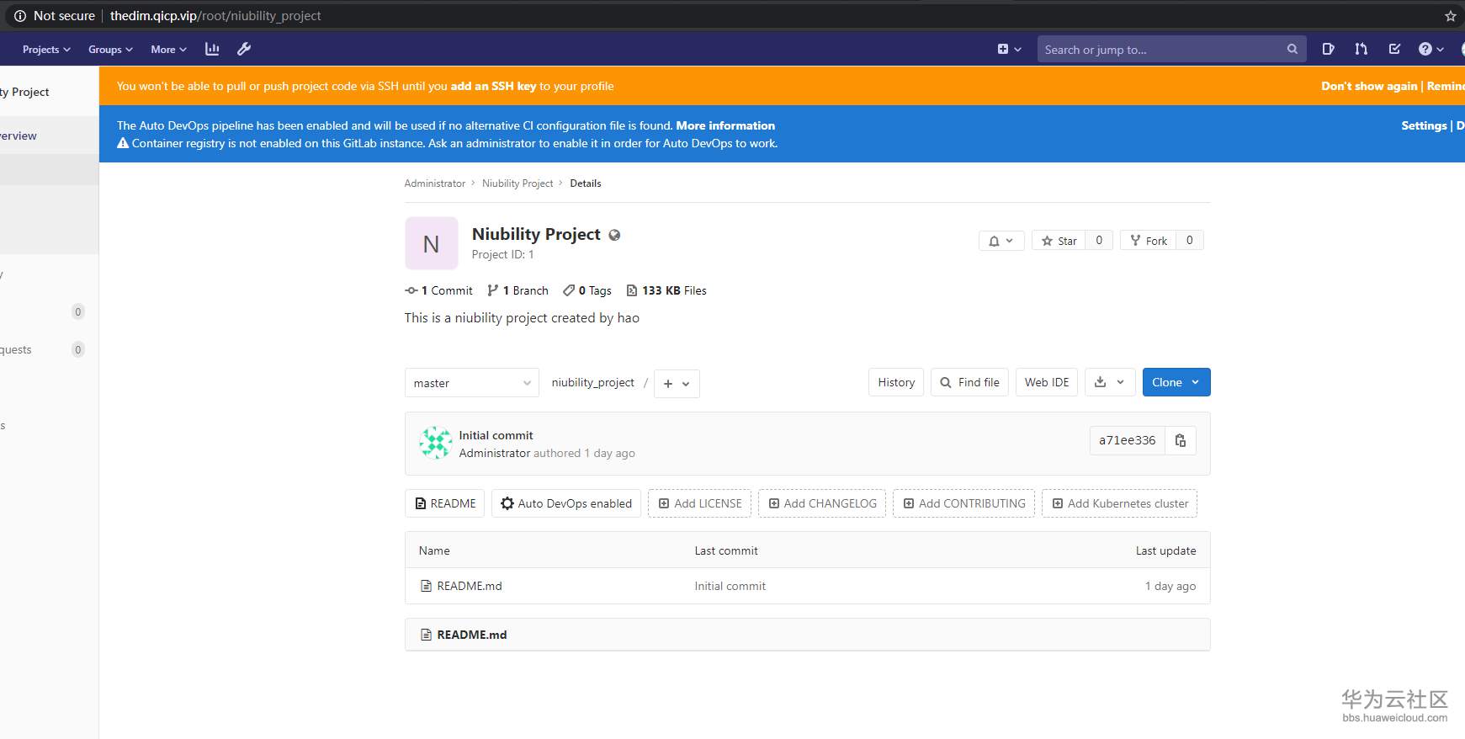Image resolution: width=1465 pixels, height=739 pixels.
Task: Click the admin area wrench icon
Action: coord(244,50)
